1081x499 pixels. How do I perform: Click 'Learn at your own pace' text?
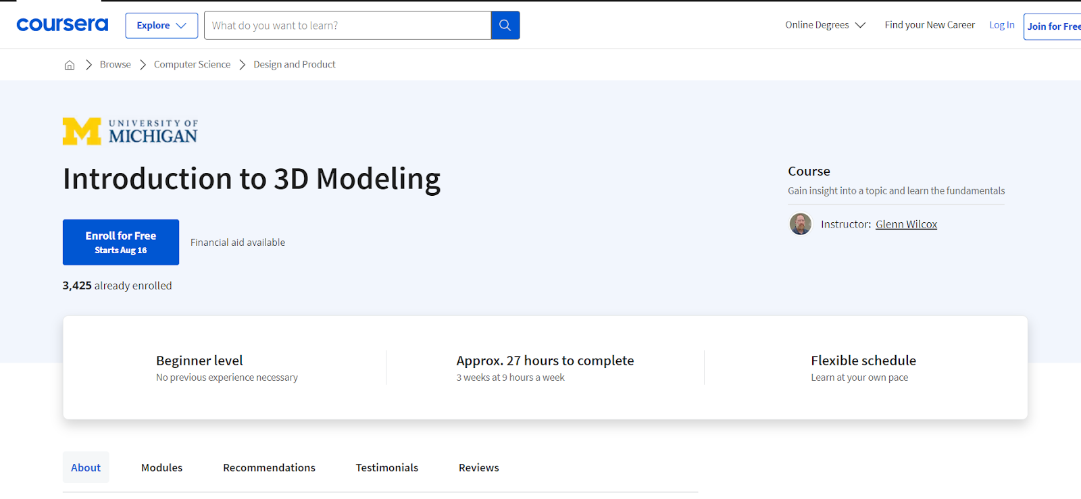859,377
